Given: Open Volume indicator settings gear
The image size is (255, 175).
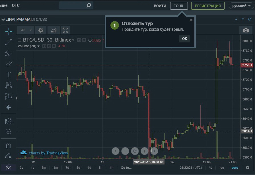Looking at the screenshot, I should pos(49,46).
